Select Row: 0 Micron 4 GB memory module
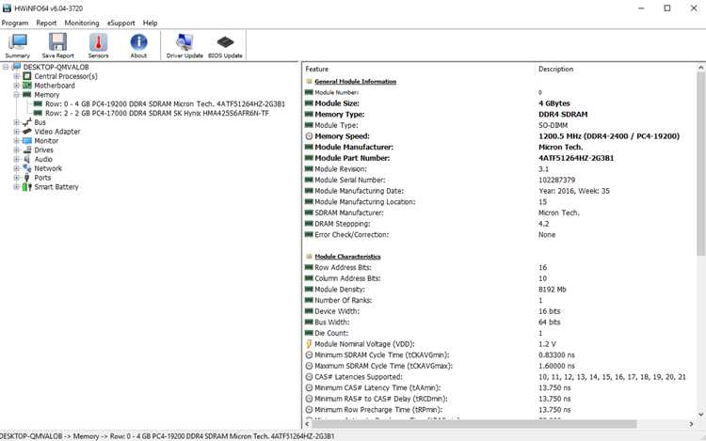The width and height of the screenshot is (706, 441). coord(165,103)
